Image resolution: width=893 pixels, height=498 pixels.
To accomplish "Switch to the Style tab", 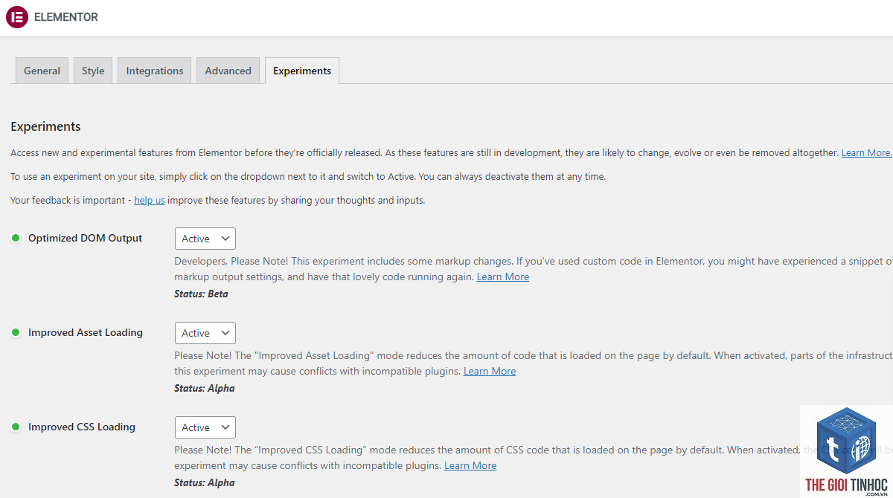I will 93,71.
